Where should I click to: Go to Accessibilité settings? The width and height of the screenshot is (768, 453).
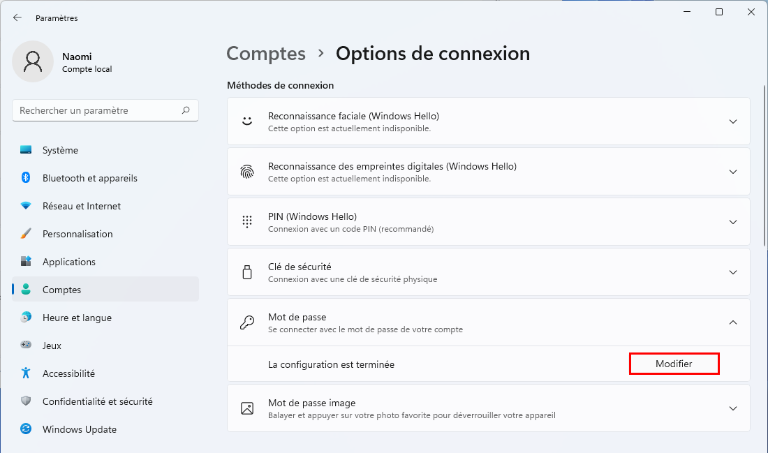(x=105, y=373)
